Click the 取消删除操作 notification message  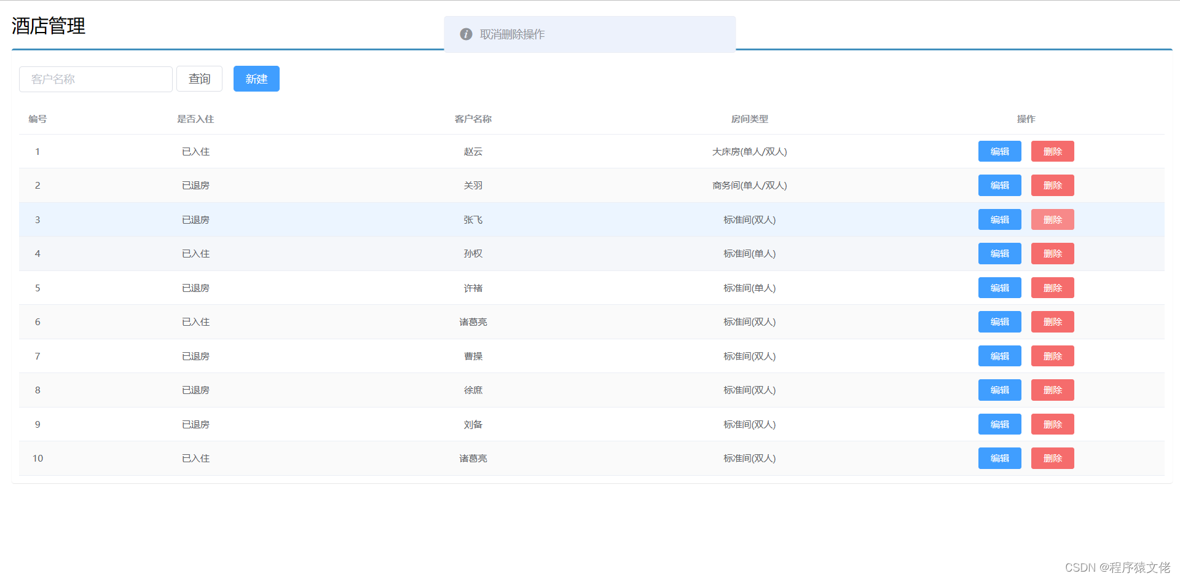pos(512,34)
